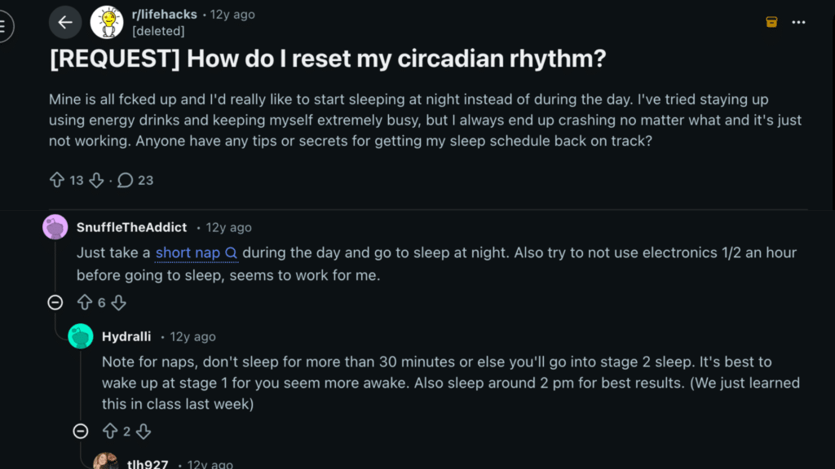The width and height of the screenshot is (835, 469).
Task: Click the back arrow button
Action: pyautogui.click(x=65, y=22)
